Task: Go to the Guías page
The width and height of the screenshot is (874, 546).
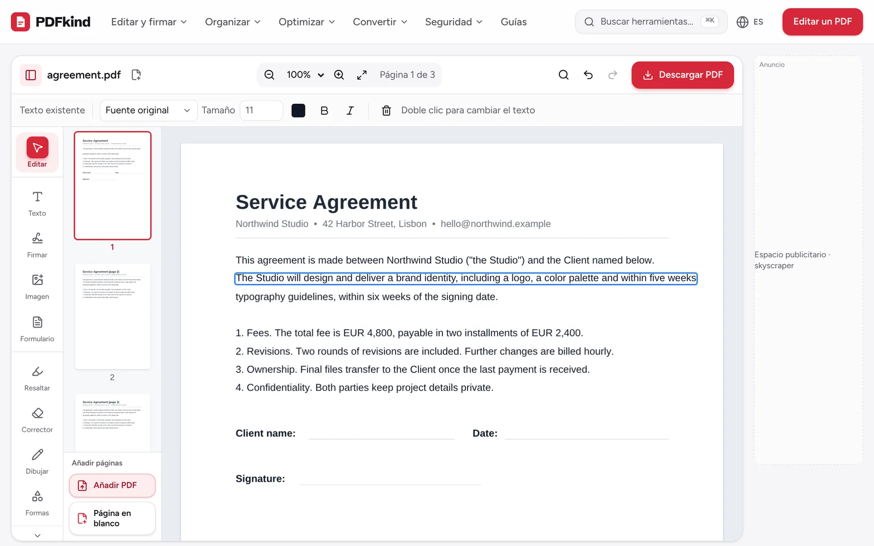Action: click(x=513, y=22)
